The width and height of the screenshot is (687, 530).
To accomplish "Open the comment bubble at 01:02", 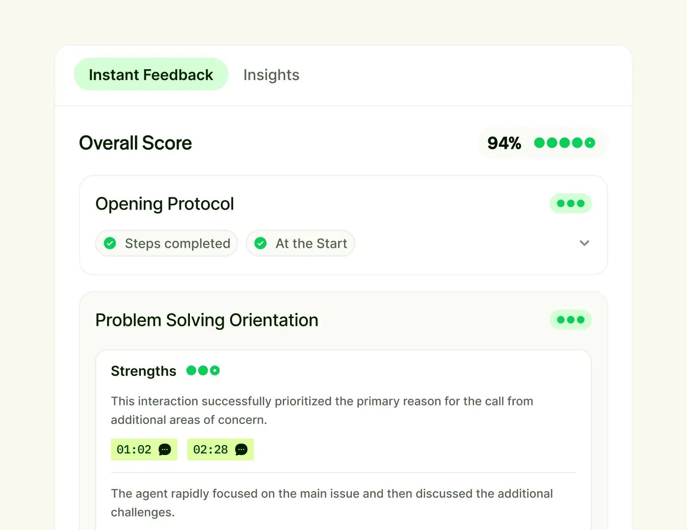I will pos(165,450).
